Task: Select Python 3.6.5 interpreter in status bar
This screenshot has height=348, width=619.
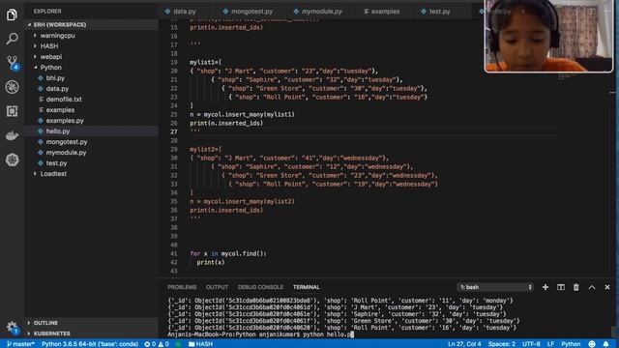Action: pos(90,344)
